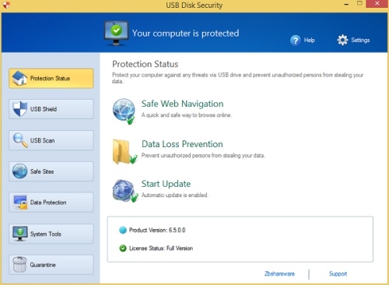
Task: Click the Safe Web Navigation heading
Action: point(182,104)
